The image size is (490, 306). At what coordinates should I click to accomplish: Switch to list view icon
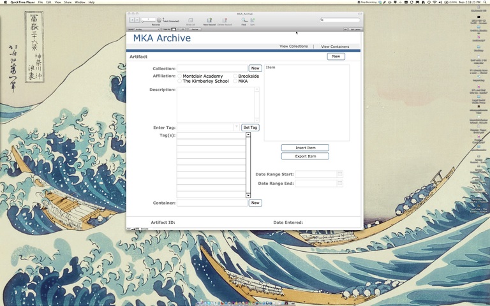tap(179, 29)
